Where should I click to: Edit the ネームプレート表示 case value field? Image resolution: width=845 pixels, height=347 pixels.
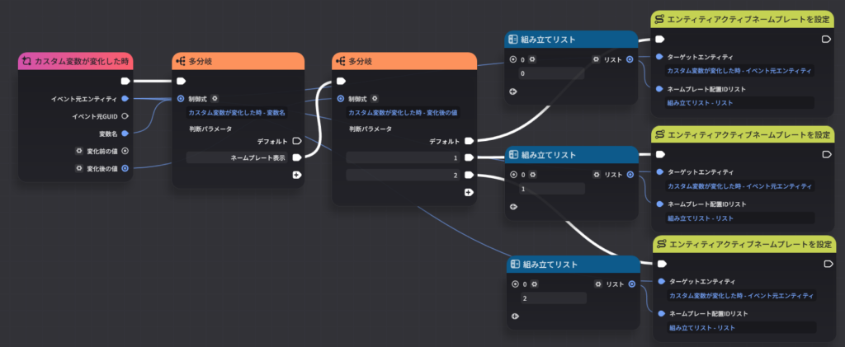point(237,157)
